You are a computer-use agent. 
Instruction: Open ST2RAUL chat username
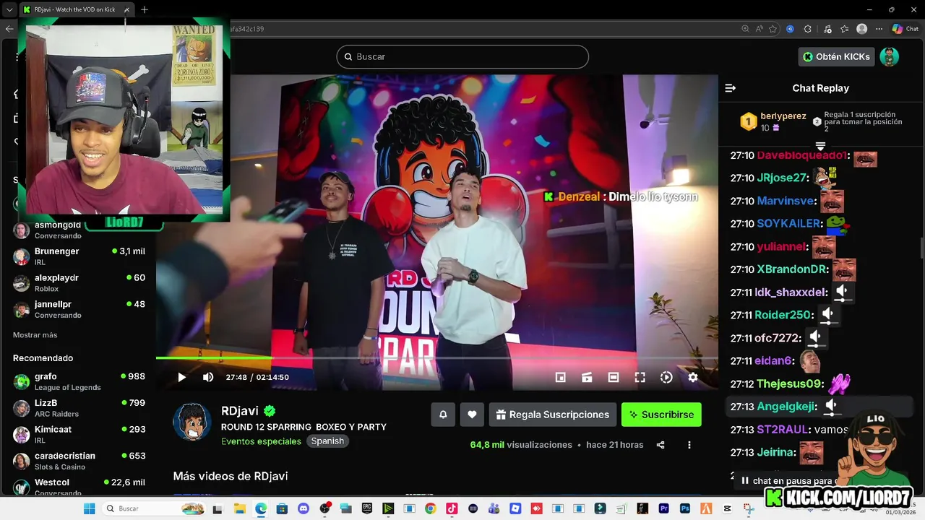783,430
